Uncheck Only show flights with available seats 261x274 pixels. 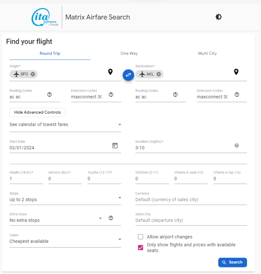141,248
